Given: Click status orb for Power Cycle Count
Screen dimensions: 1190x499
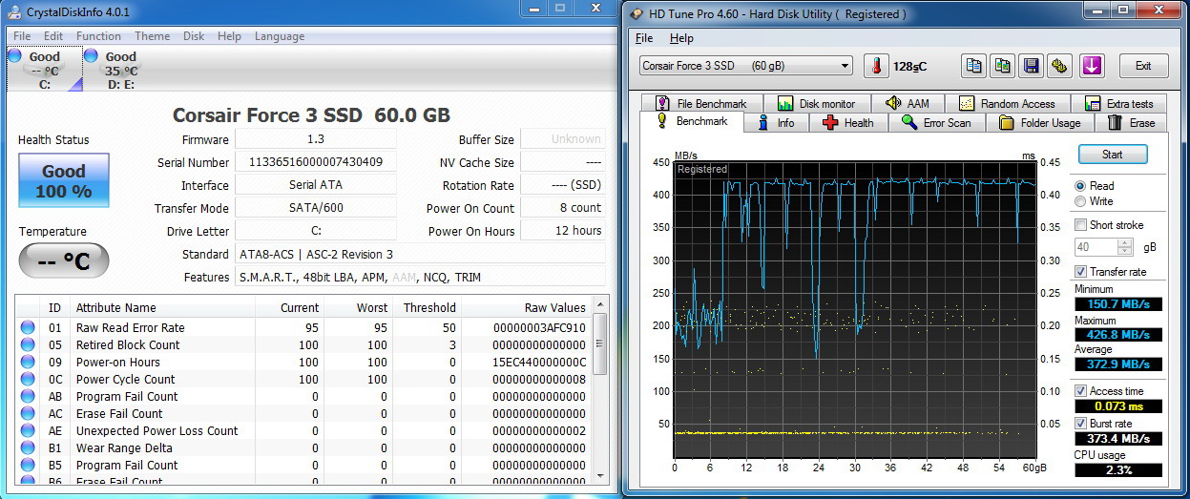Looking at the screenshot, I should coord(28,379).
